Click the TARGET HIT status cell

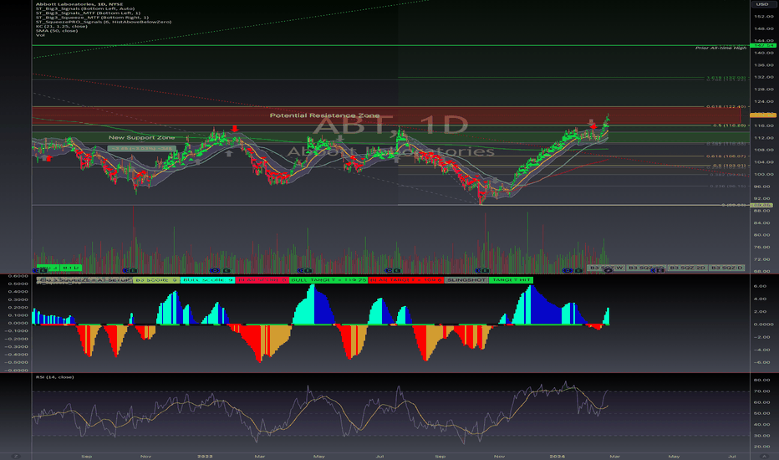(x=511, y=280)
